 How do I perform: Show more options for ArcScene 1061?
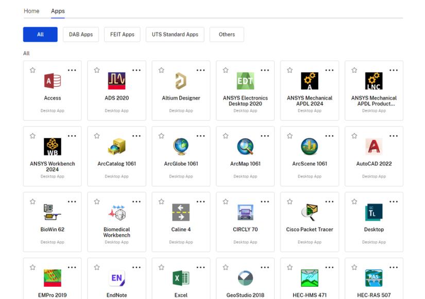point(329,136)
